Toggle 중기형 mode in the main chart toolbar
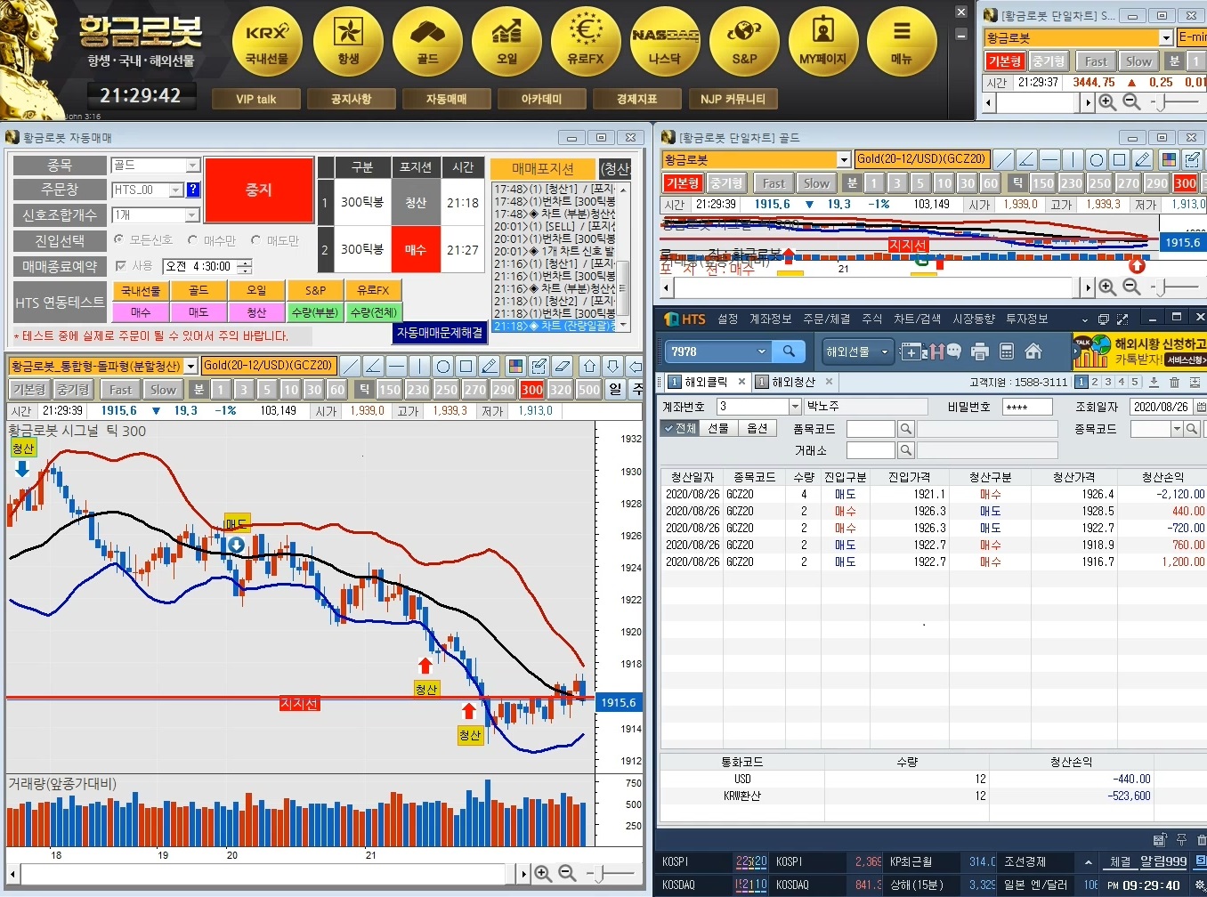 tap(73, 390)
